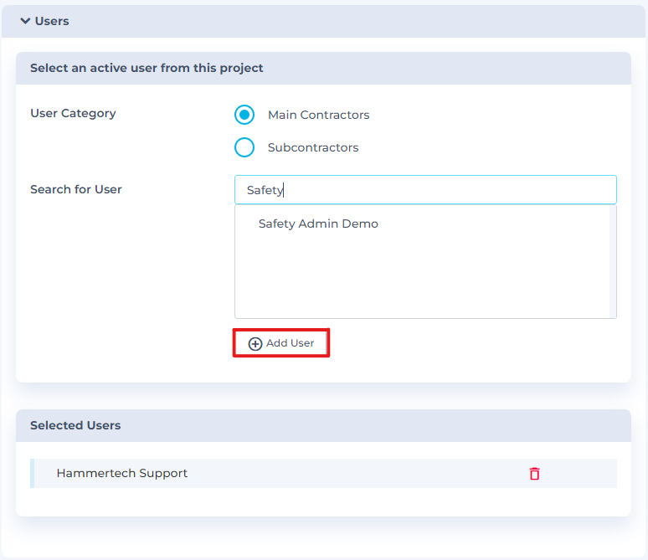Pick Safety Admin Demo from results list
The height and width of the screenshot is (560, 648).
(x=318, y=223)
